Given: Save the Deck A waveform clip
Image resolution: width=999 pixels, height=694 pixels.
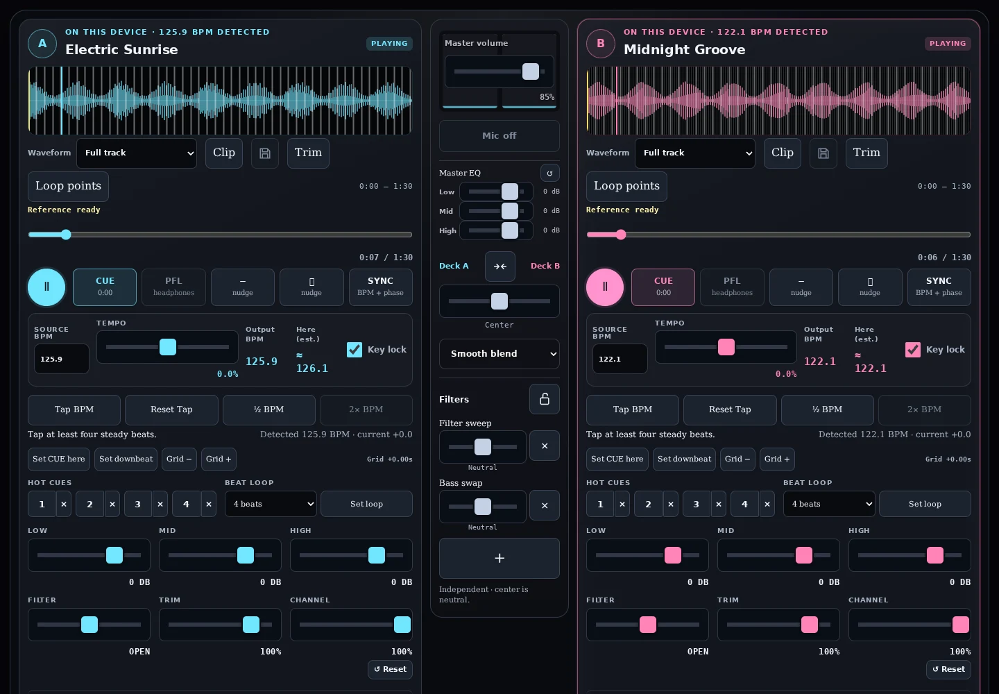Looking at the screenshot, I should point(265,153).
